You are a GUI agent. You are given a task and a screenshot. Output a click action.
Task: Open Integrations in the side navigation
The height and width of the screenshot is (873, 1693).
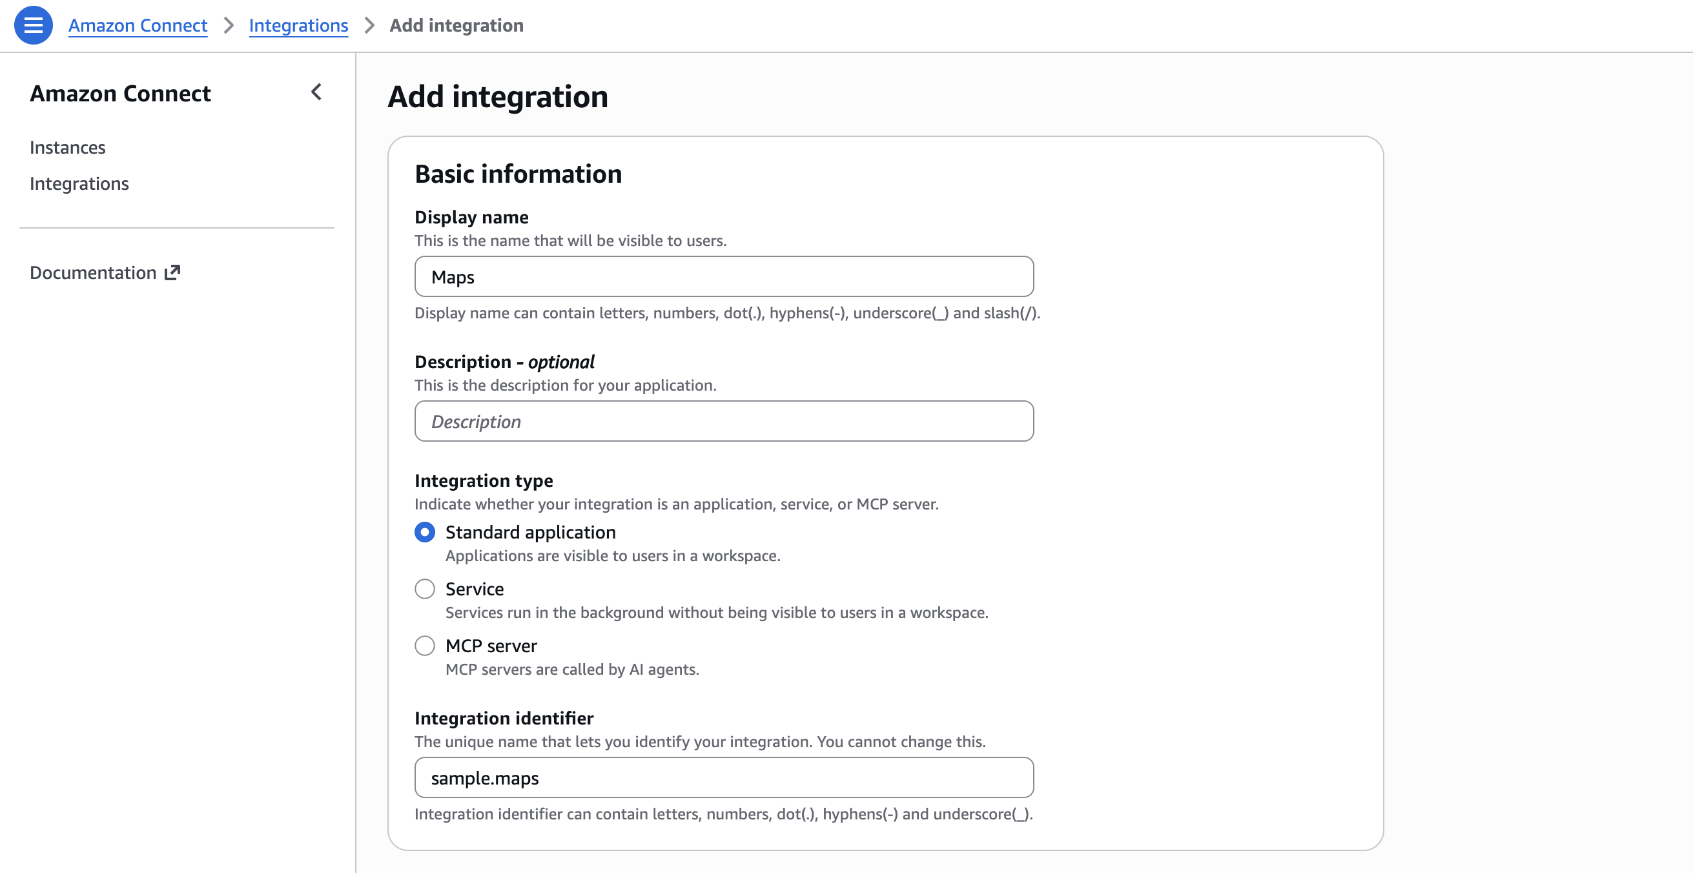(x=79, y=183)
